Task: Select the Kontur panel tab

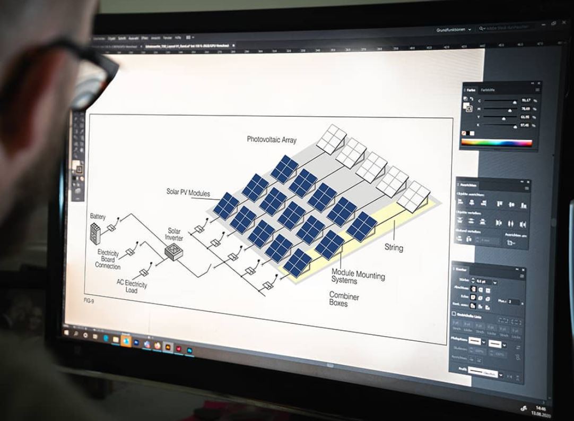Action: point(460,270)
